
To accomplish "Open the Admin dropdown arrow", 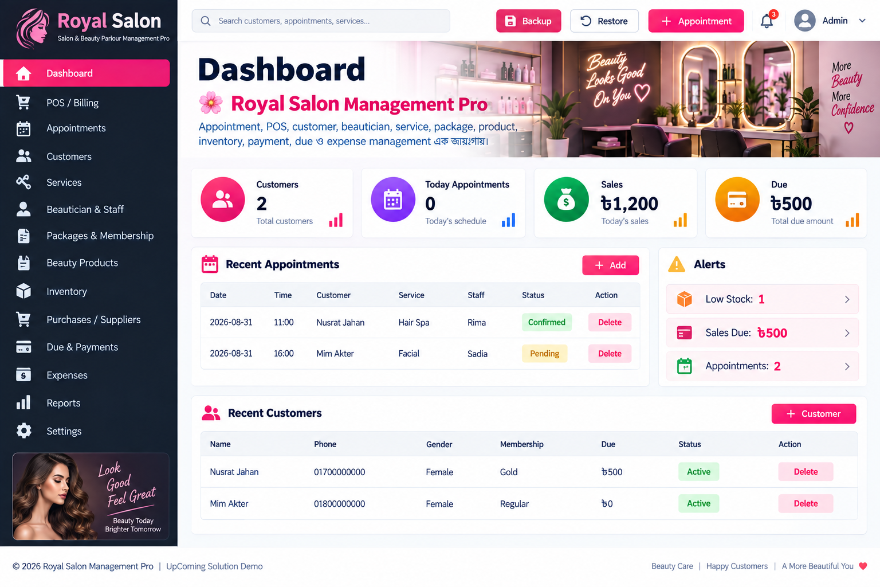I will tap(862, 21).
